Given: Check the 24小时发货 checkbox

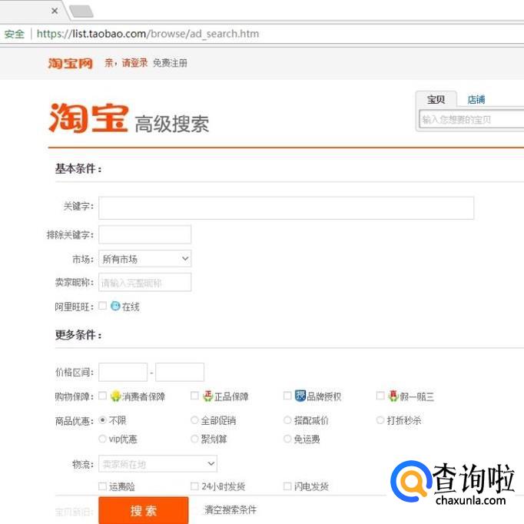Looking at the screenshot, I should click(x=194, y=486).
